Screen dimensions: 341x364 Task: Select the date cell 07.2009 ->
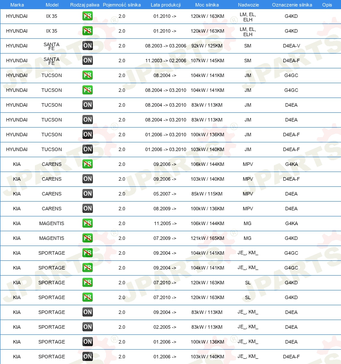(165, 238)
